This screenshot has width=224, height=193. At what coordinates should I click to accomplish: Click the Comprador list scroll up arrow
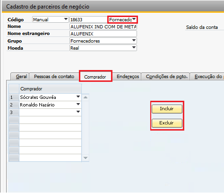[86, 97]
